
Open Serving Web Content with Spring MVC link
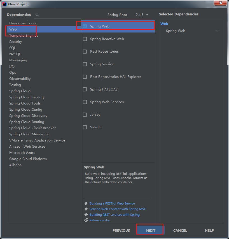[118, 209]
